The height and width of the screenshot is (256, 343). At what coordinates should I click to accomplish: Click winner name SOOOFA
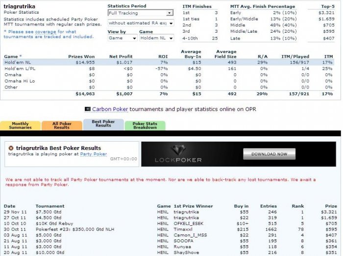click(x=183, y=241)
